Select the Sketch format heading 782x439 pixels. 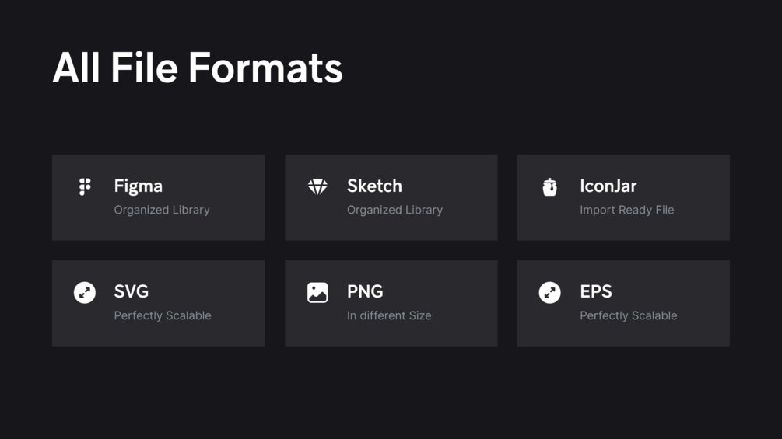click(x=374, y=186)
